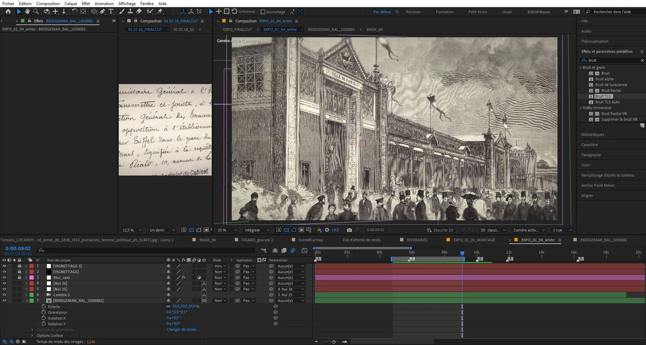The width and height of the screenshot is (646, 345).
Task: Collapse the BRIDGEMAN_BAL_1050082 layer properties
Action: 27,301
